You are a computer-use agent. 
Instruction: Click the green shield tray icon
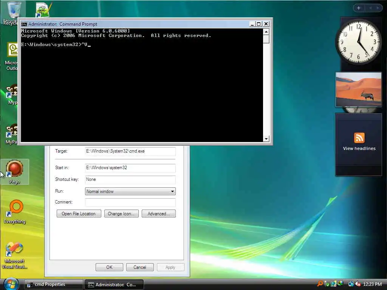327,284
